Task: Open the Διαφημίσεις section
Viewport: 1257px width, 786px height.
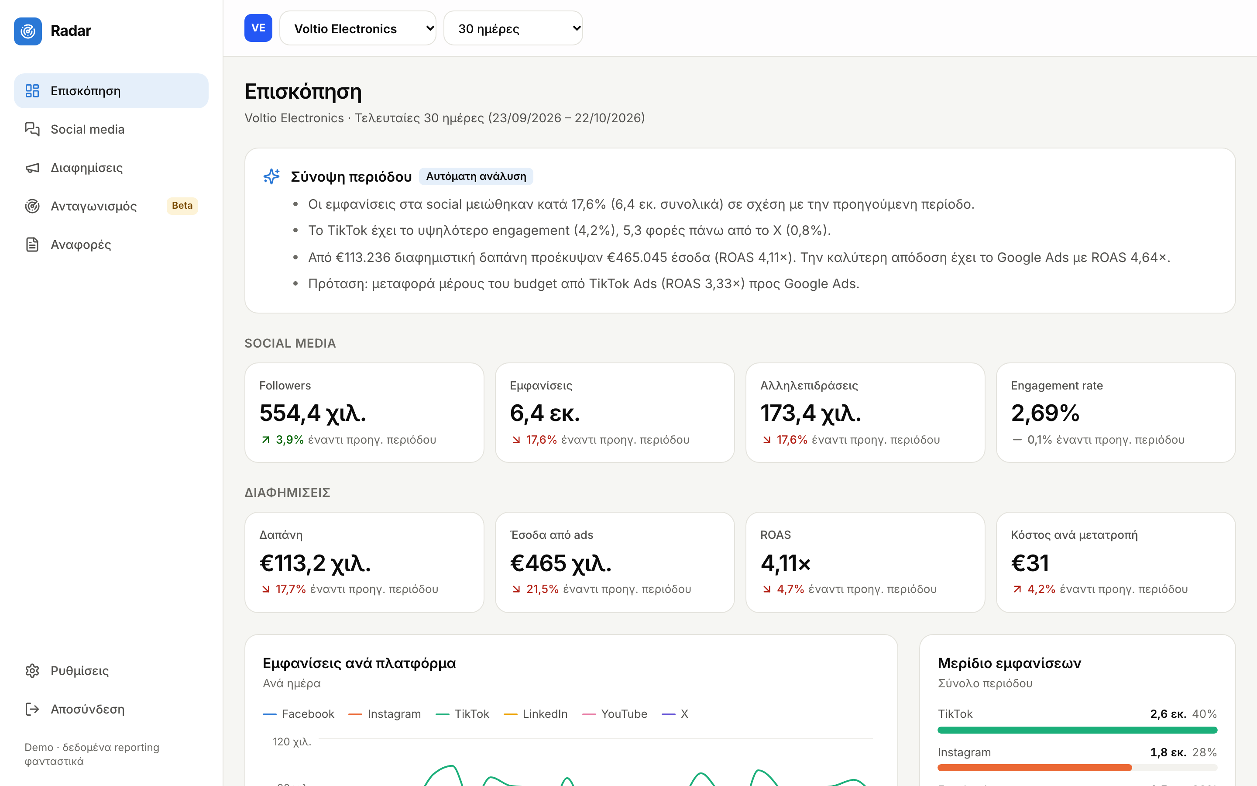Action: tap(111, 168)
